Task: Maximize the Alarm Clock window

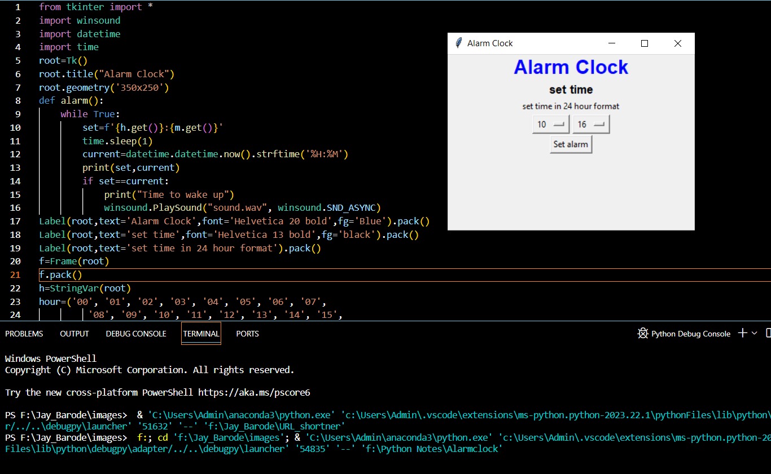Action: click(645, 43)
